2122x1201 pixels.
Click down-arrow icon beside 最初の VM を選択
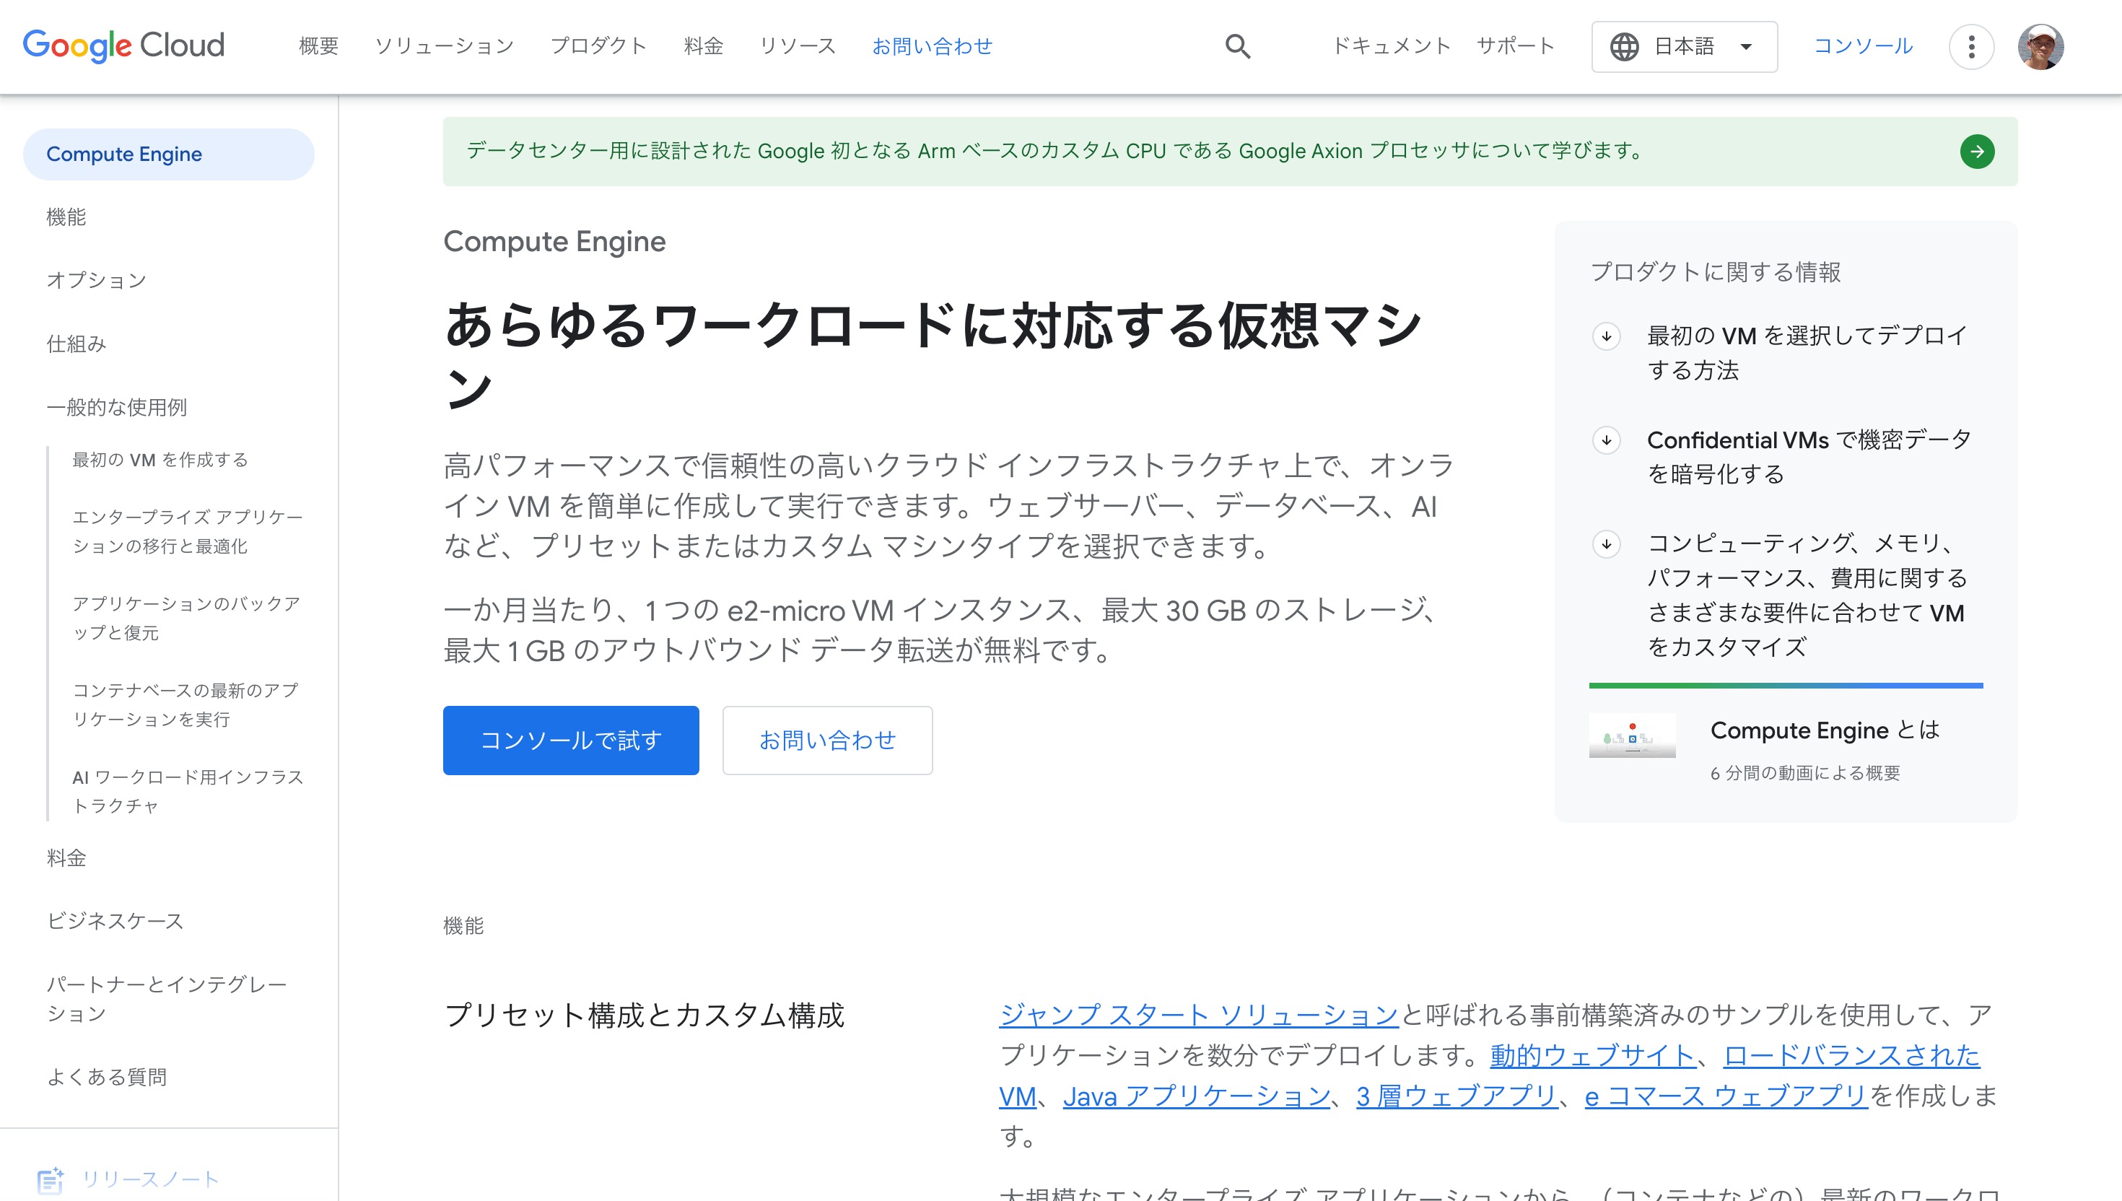click(x=1606, y=336)
